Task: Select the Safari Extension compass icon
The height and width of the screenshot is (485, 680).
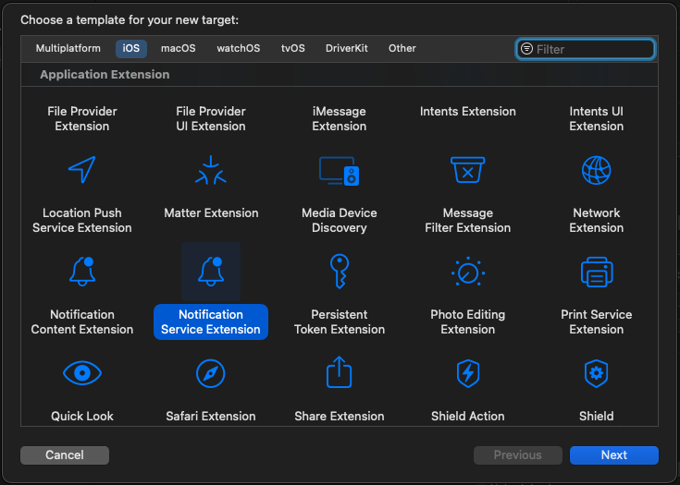Action: click(211, 373)
